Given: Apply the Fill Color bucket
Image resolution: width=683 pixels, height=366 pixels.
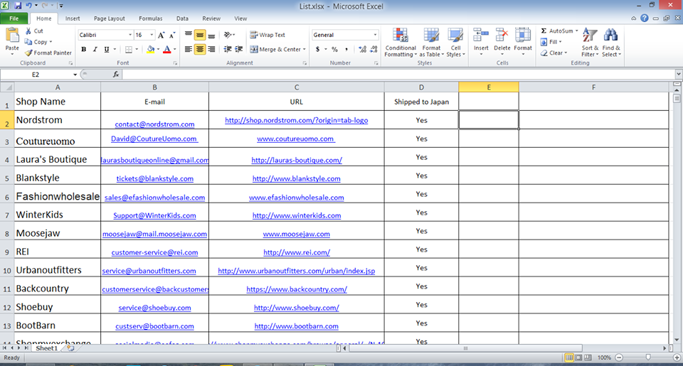Looking at the screenshot, I should coord(150,49).
